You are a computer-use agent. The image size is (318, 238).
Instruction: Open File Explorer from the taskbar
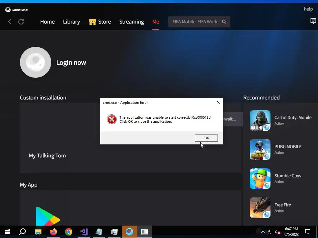pos(38,232)
